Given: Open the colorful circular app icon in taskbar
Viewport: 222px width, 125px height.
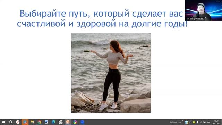Looking at the screenshot, I should coord(75,122).
